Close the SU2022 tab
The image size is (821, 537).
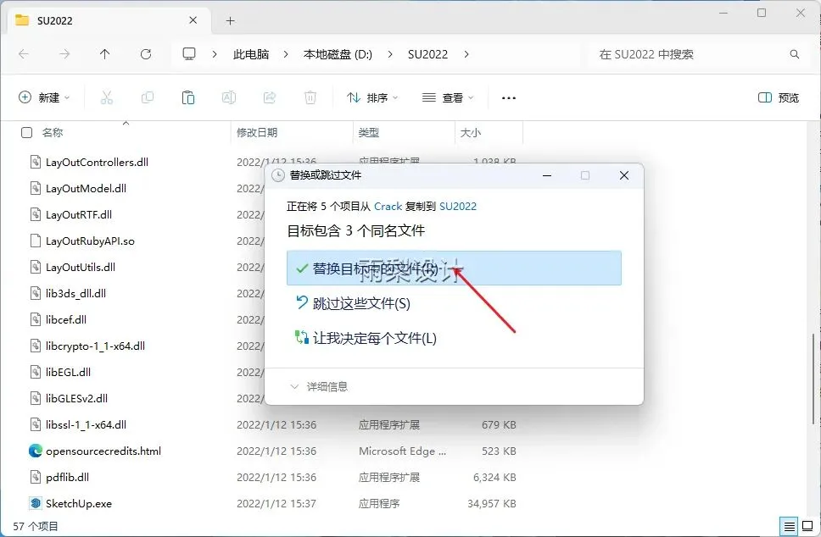click(193, 20)
